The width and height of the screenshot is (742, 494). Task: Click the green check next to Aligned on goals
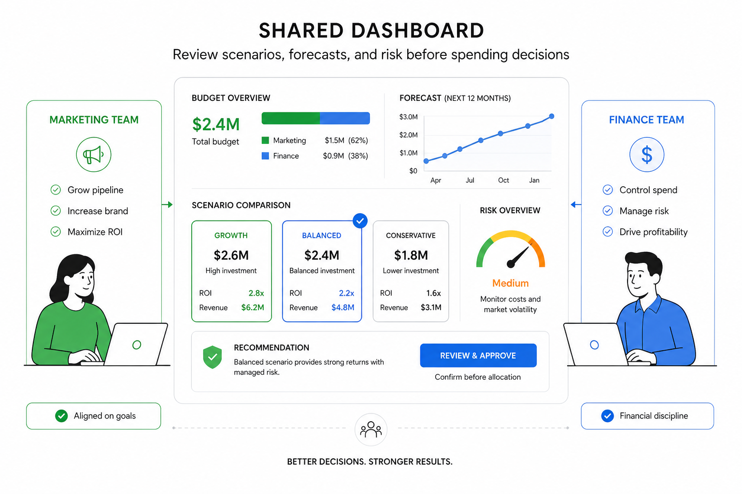tap(61, 416)
